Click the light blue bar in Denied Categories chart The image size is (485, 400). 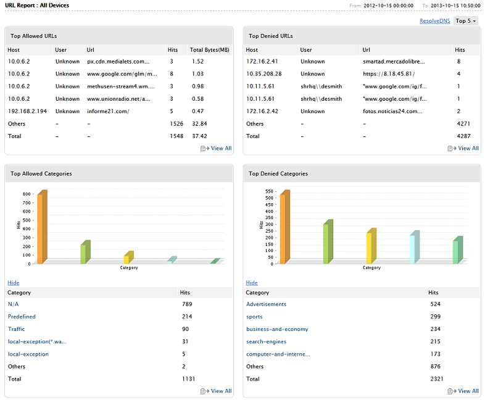point(413,249)
